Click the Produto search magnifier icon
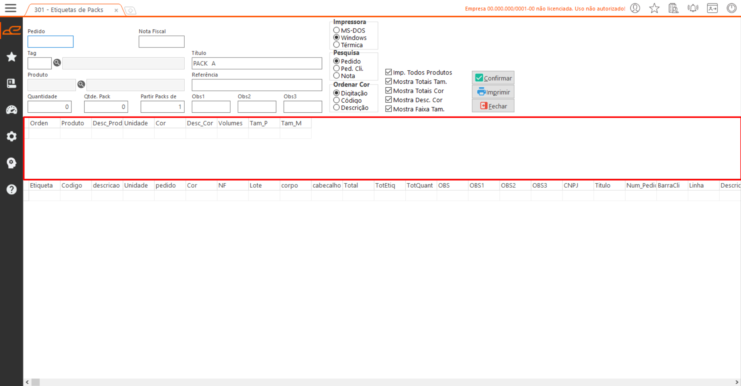This screenshot has height=386, width=741. [x=81, y=85]
